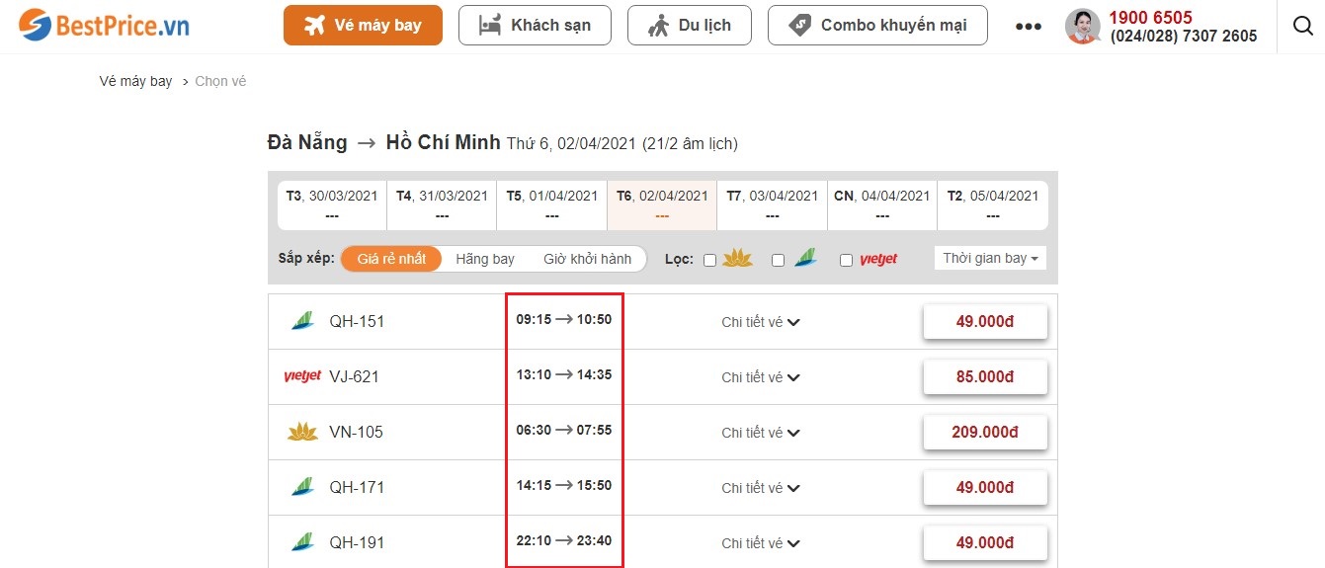Choose the 49.000đ fare for QH-151
The height and width of the screenshot is (568, 1325).
(x=985, y=322)
